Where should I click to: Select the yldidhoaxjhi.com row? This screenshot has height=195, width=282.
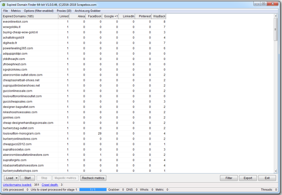click(84, 59)
